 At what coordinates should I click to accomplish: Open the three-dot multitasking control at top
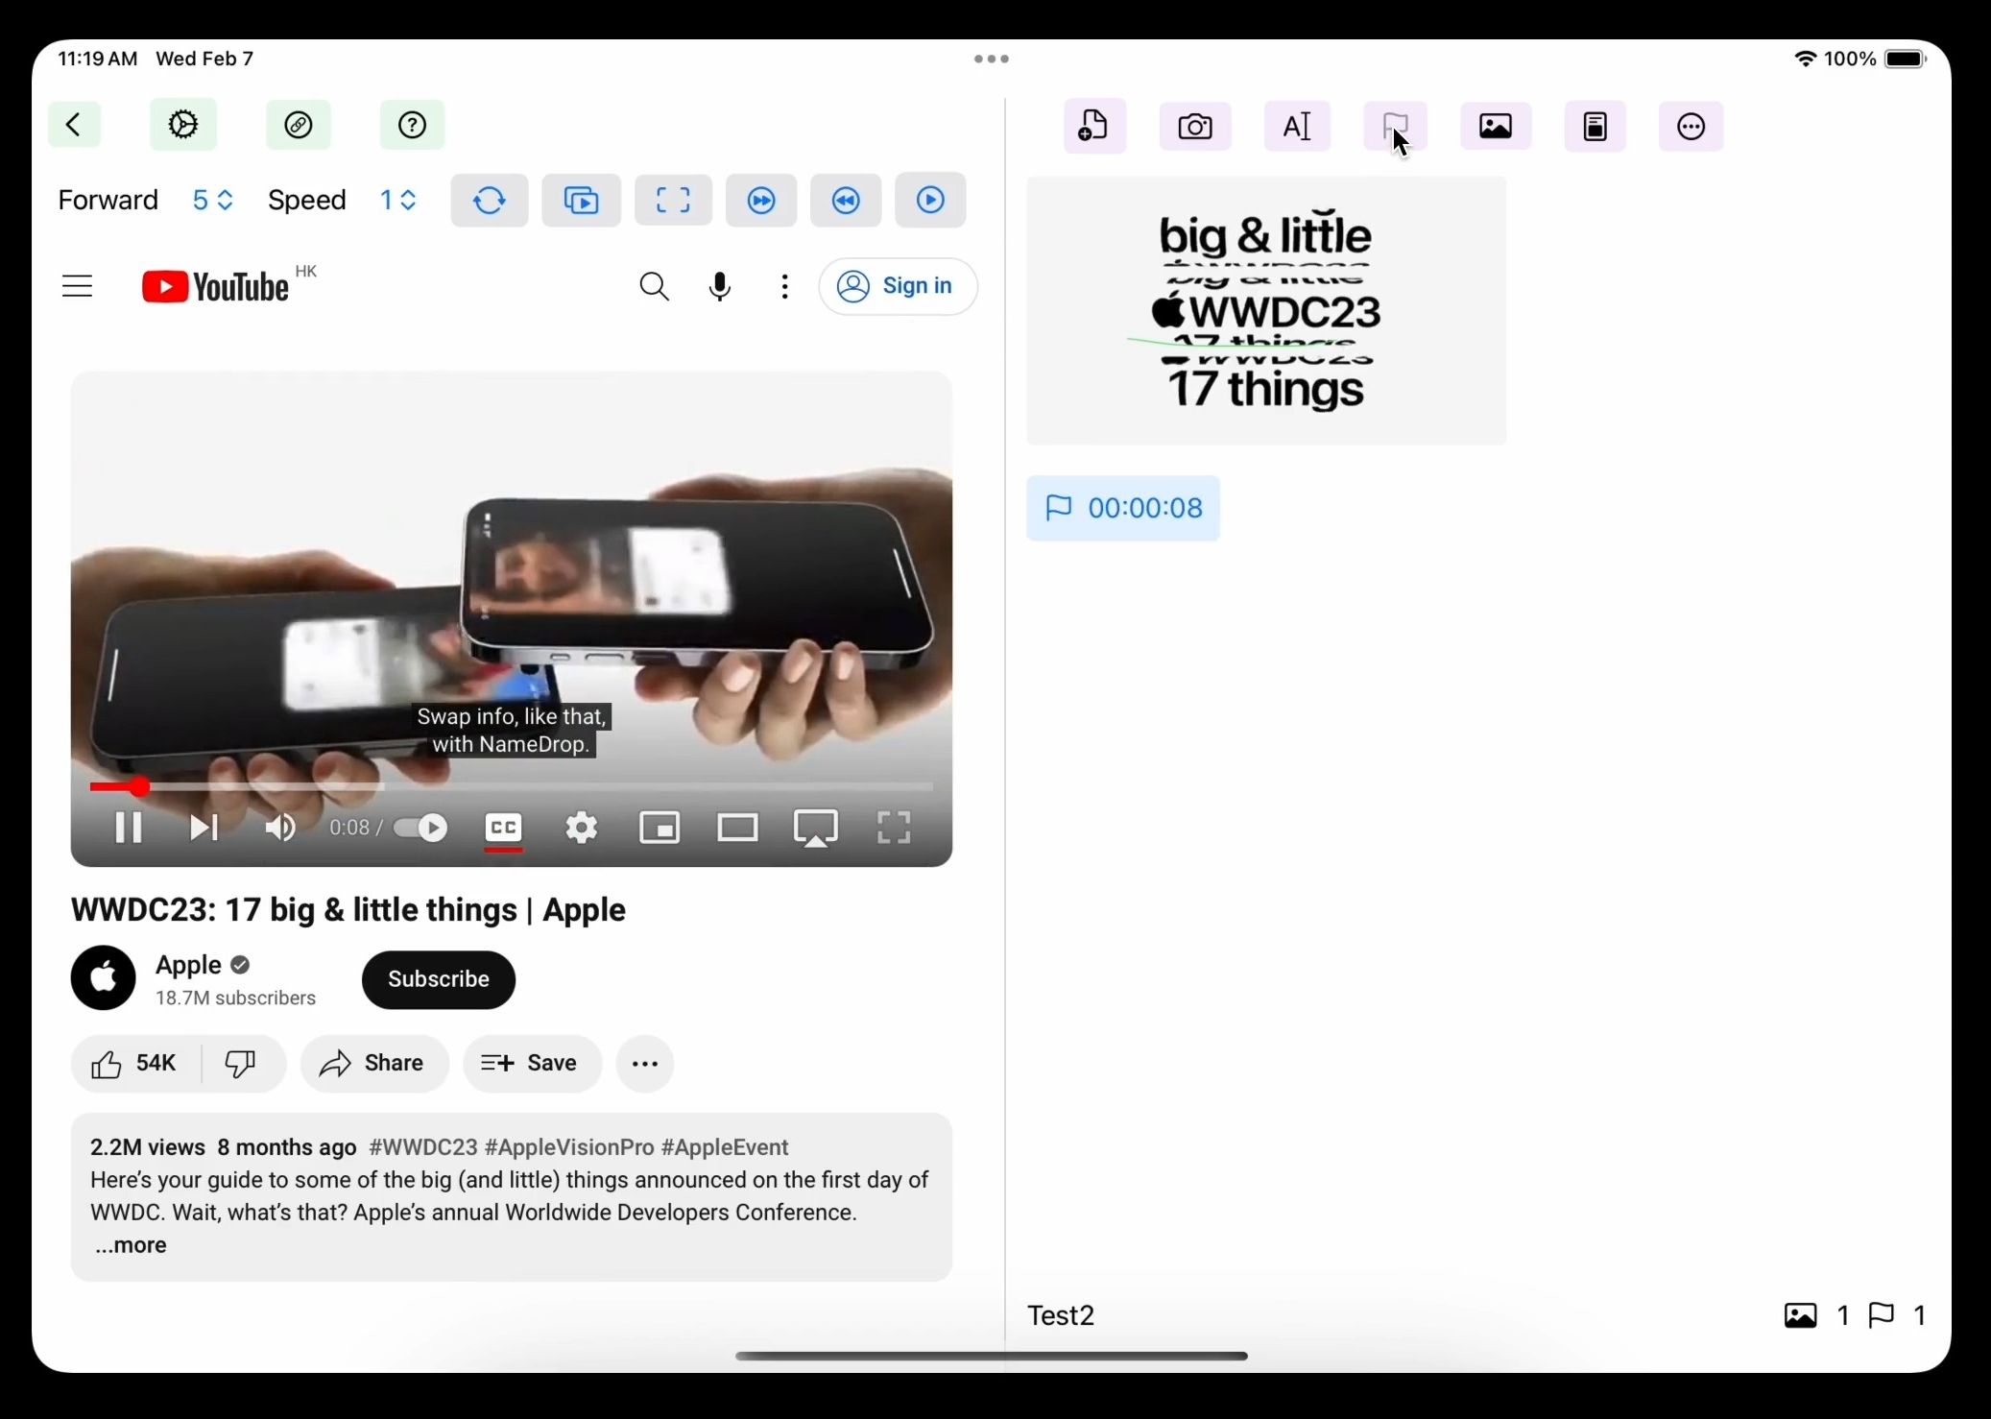[992, 60]
